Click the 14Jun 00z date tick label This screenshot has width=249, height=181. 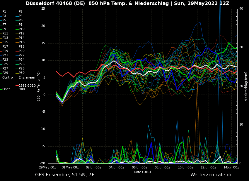coord(231,167)
